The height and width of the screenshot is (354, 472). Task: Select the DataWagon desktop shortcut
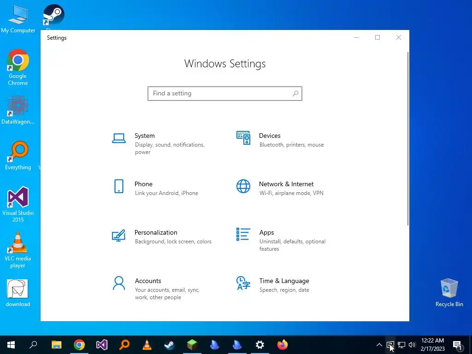coord(18,110)
